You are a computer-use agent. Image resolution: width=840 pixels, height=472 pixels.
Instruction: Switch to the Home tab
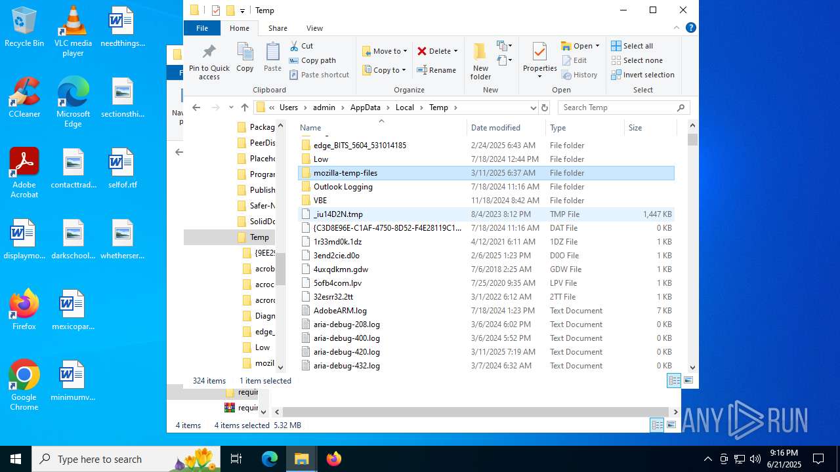(x=239, y=28)
